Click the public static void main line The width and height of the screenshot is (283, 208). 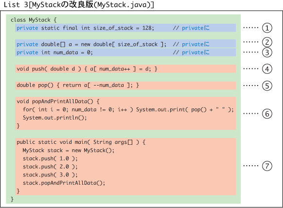coord(81,142)
